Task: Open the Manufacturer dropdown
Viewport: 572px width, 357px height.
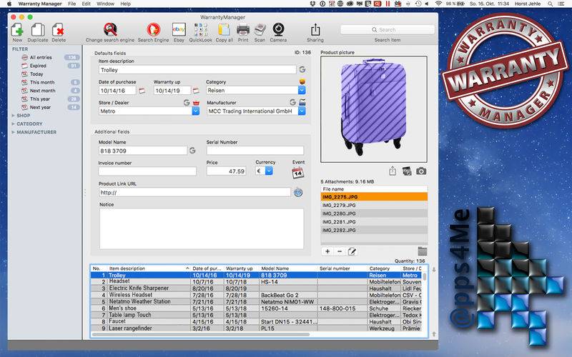Action: click(x=302, y=111)
